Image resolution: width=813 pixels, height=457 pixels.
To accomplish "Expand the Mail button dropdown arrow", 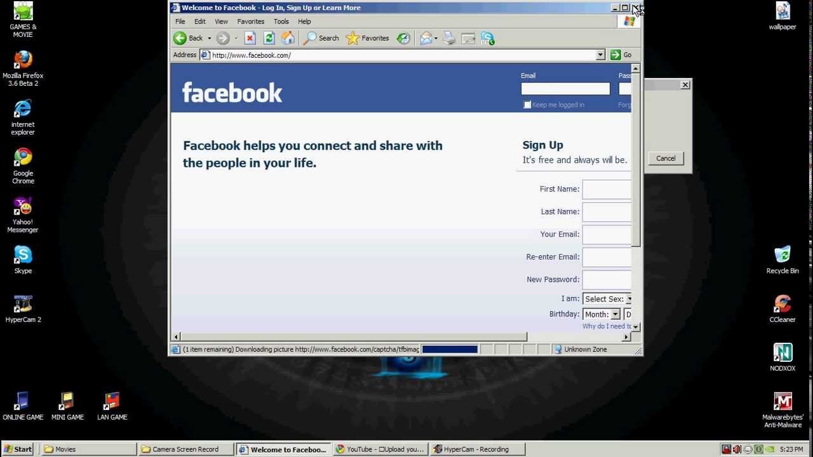I will [x=436, y=38].
